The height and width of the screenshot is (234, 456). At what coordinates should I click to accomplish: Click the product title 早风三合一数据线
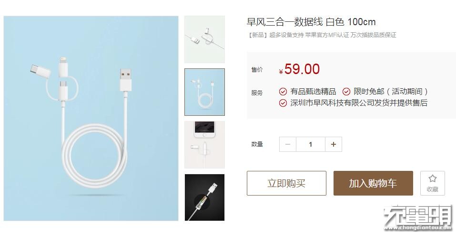(x=284, y=22)
